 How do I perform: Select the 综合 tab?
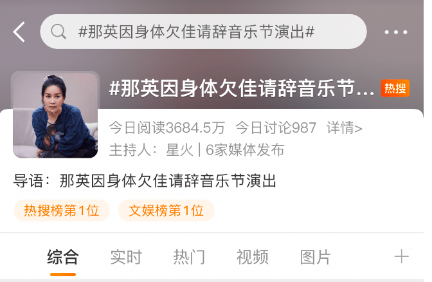(x=63, y=257)
